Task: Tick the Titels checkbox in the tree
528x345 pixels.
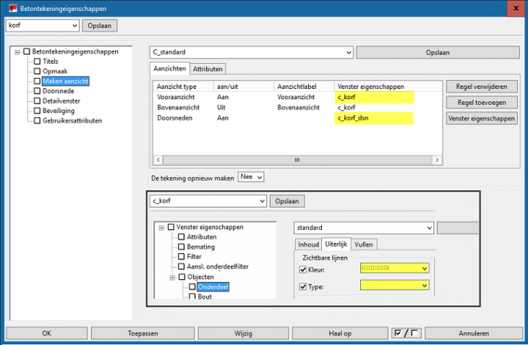Action: point(37,61)
